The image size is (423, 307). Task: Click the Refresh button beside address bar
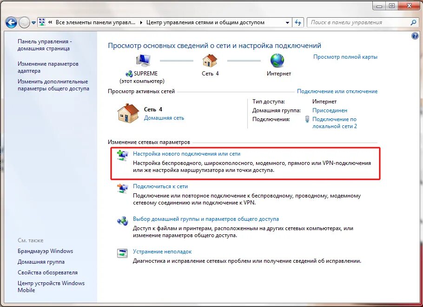click(x=298, y=22)
